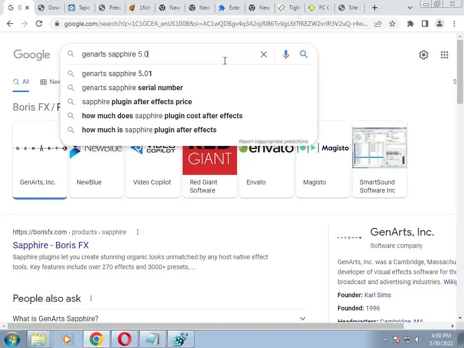Switch to the 'Site' browser tab
This screenshot has width=464, height=348.
pyautogui.click(x=349, y=8)
